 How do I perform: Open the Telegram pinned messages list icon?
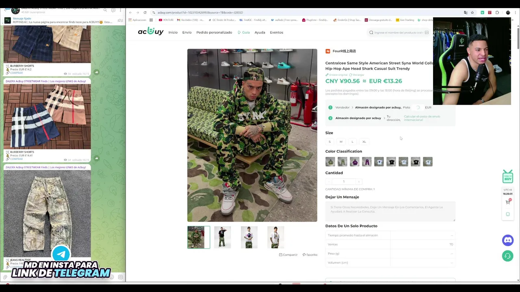coord(120,20)
